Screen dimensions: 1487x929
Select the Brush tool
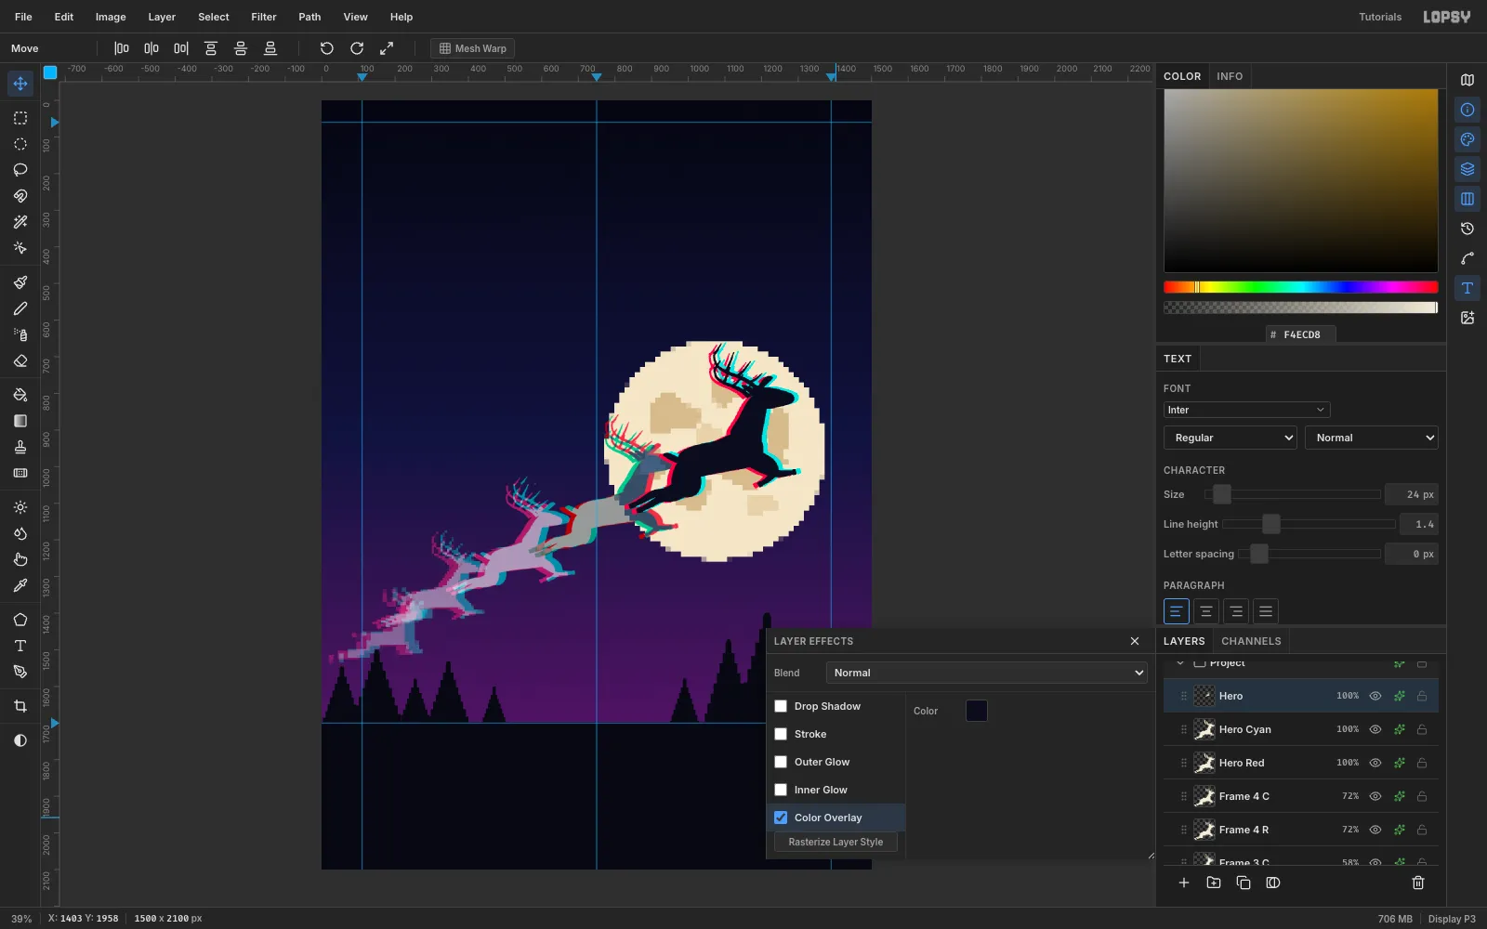pyautogui.click(x=20, y=282)
